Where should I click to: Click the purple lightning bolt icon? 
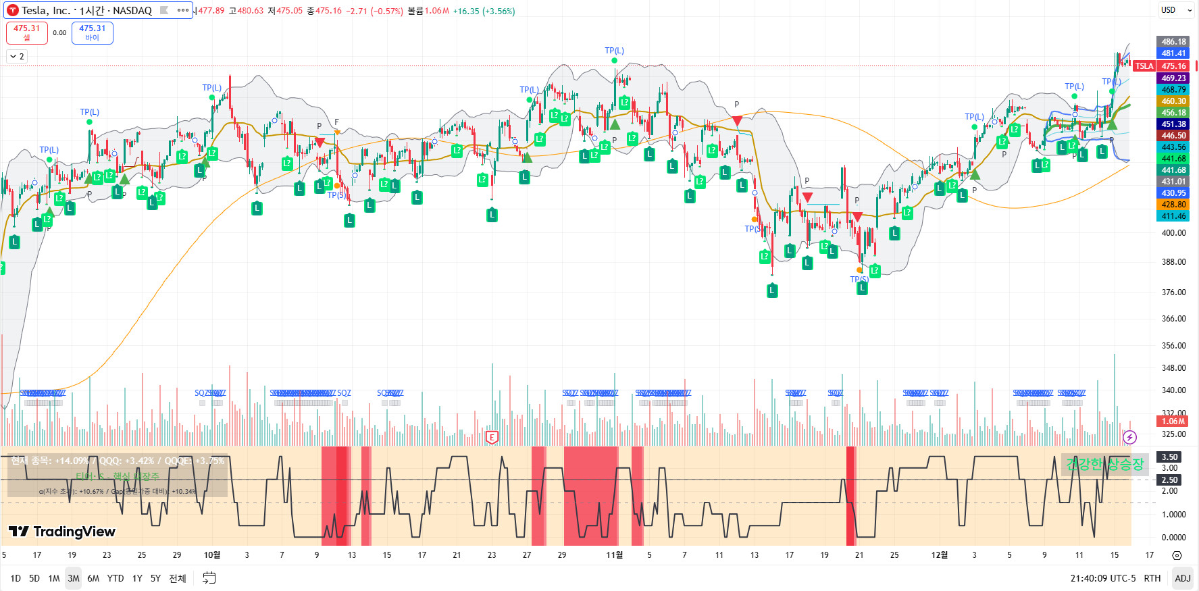pos(1129,437)
